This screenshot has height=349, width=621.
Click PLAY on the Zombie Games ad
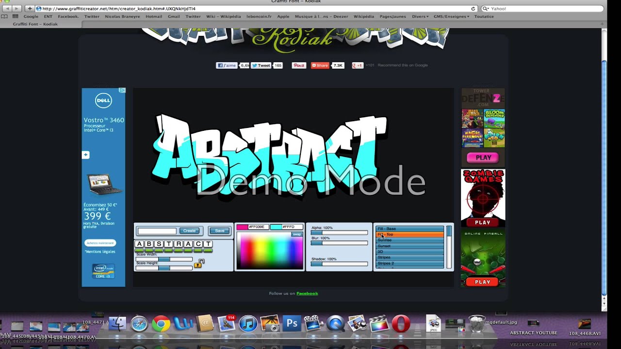[483, 222]
